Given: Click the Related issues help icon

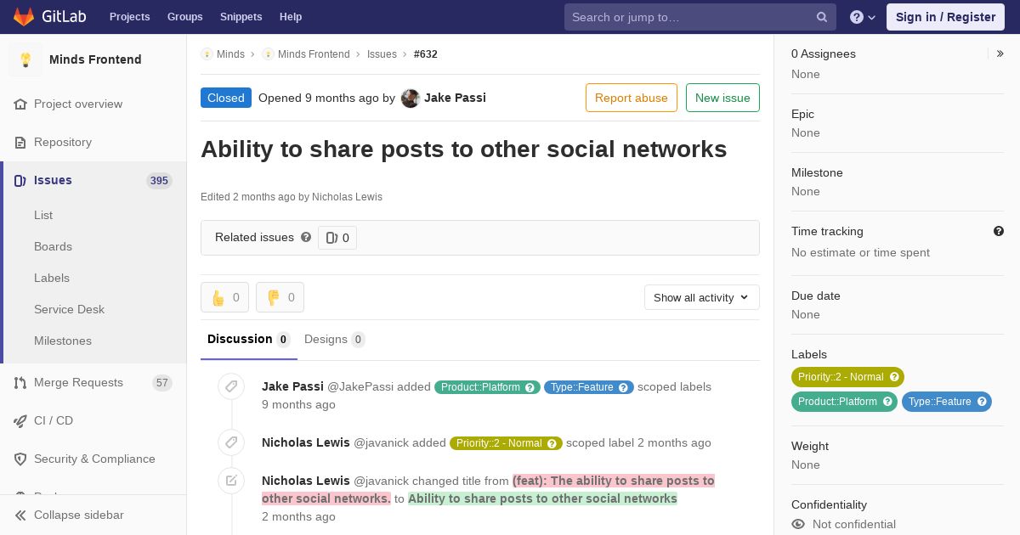Looking at the screenshot, I should pos(306,237).
